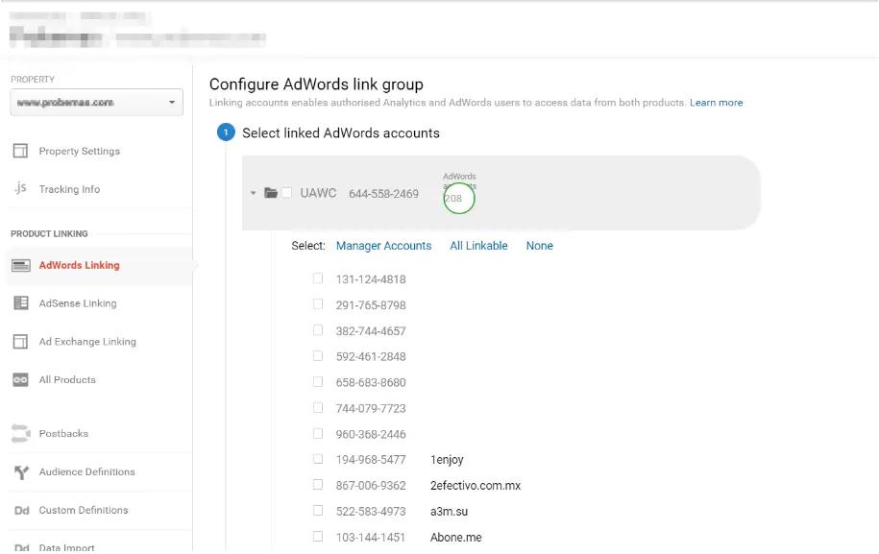
Task: Tick the 592-461-2848 checkbox
Action: point(318,355)
